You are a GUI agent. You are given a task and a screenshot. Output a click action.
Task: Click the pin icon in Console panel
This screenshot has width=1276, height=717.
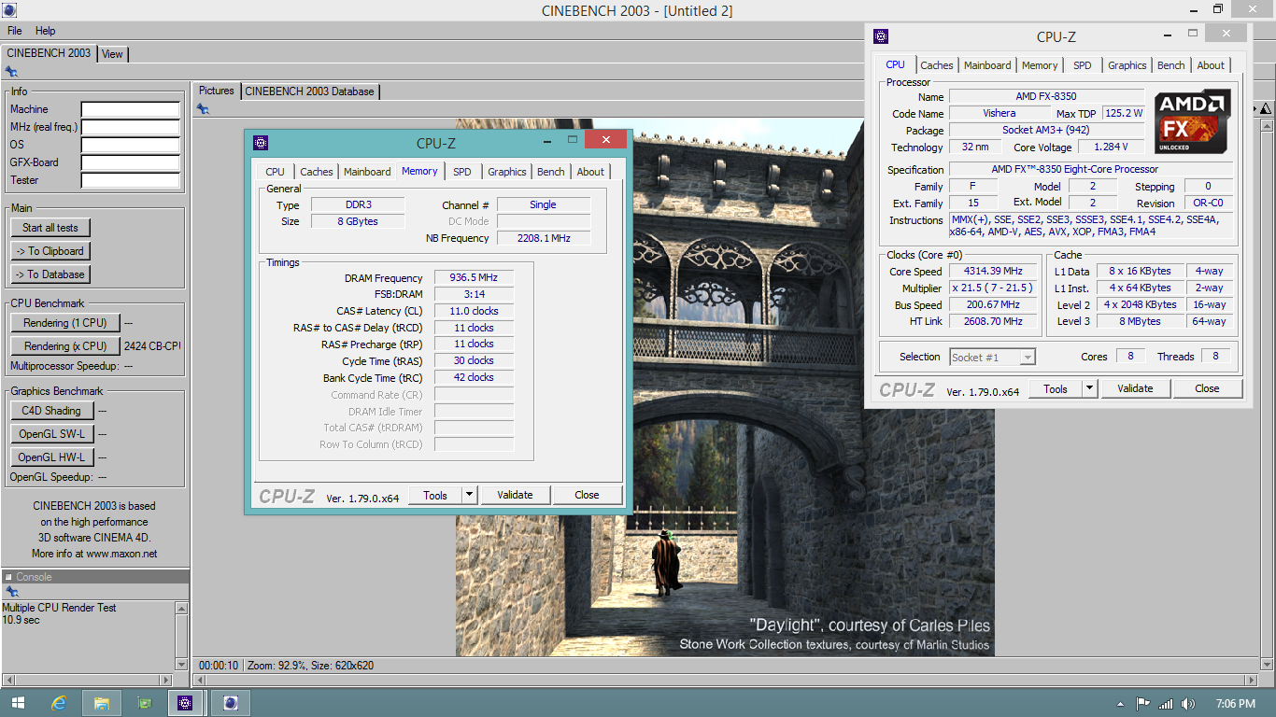[x=11, y=592]
